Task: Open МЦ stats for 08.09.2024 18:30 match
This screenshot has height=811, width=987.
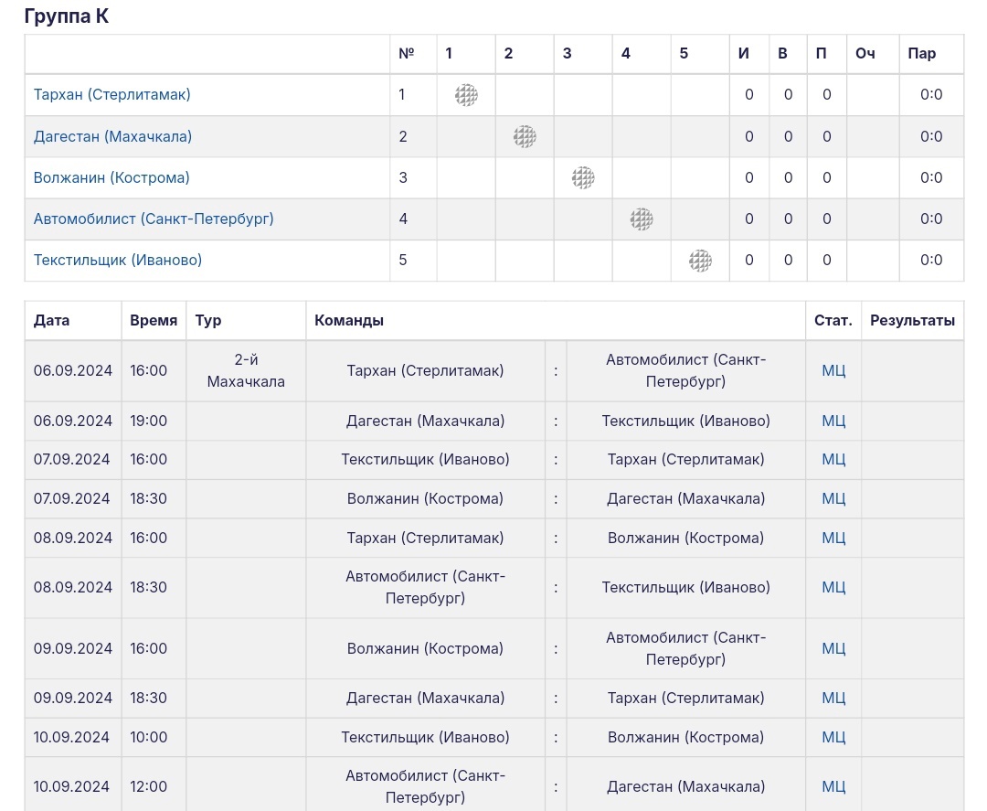Action: pyautogui.click(x=833, y=588)
